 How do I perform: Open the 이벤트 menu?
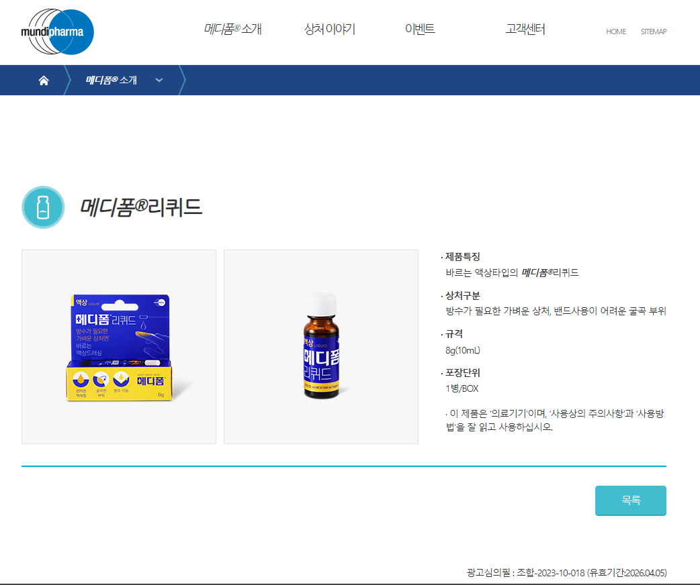420,29
